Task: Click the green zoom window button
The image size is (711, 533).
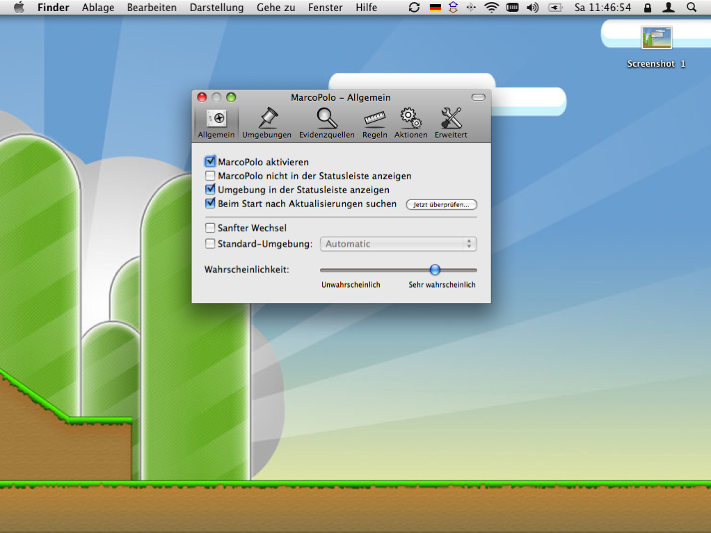Action: point(231,97)
